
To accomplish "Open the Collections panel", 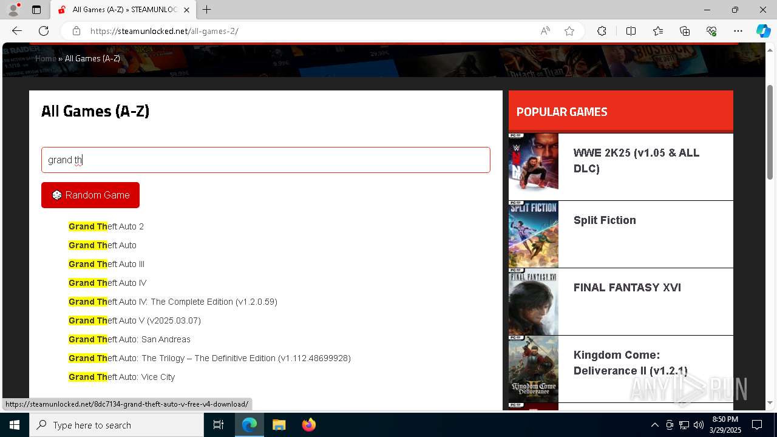I will click(685, 31).
